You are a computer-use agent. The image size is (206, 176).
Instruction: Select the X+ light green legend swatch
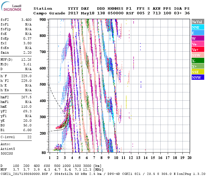pyautogui.click(x=198, y=66)
